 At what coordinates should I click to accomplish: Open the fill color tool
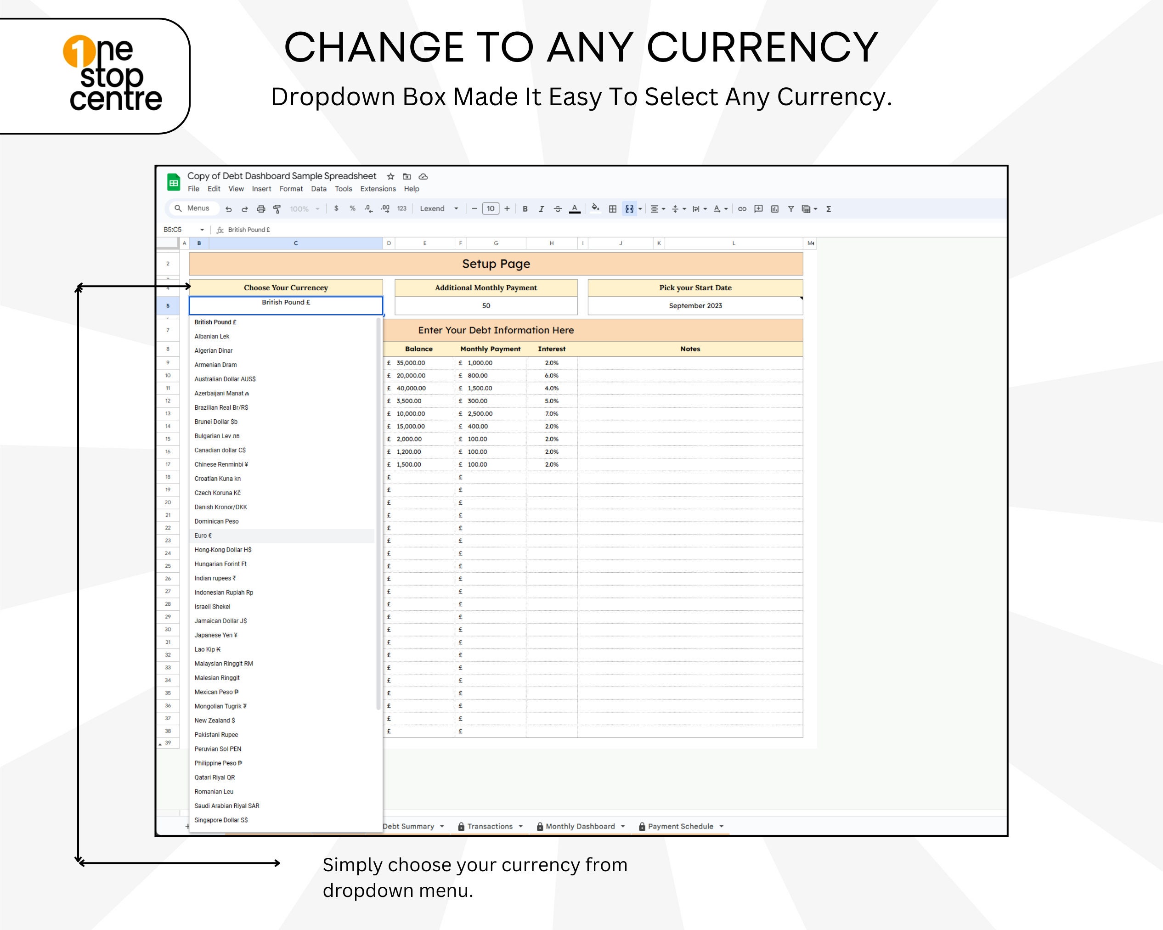595,209
